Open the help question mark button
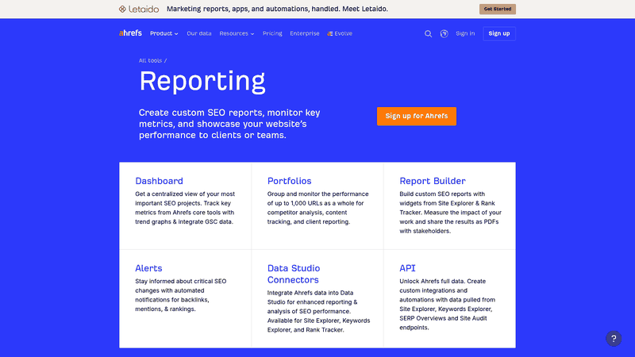 [614, 339]
